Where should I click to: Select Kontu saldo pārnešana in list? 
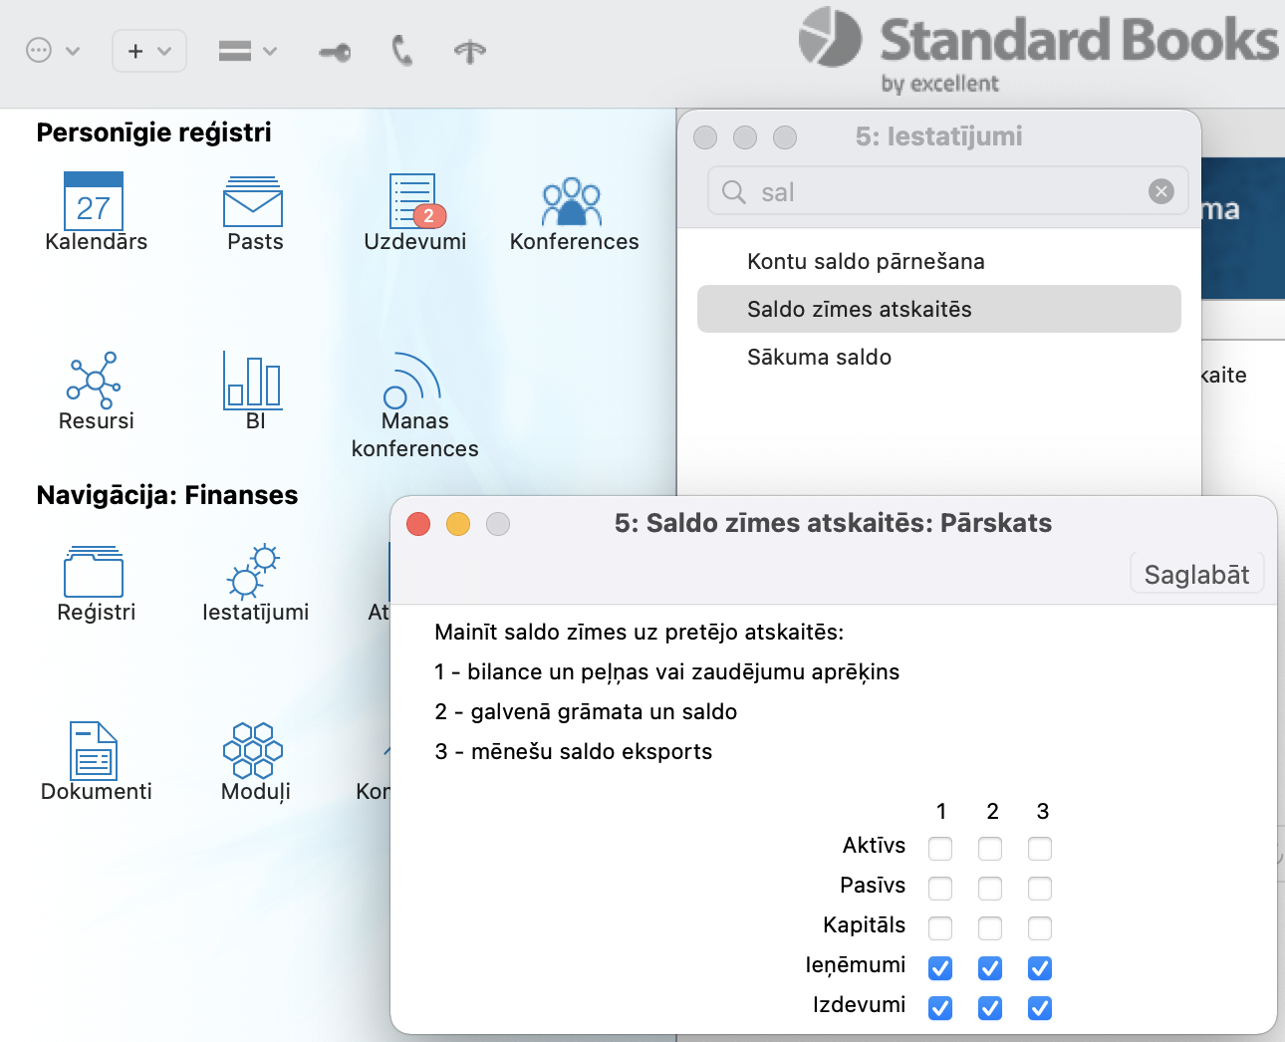(866, 262)
